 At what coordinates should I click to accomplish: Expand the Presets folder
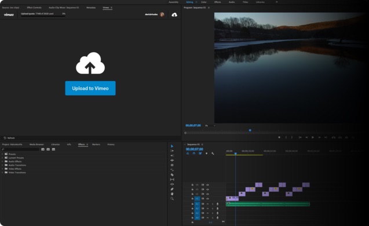pos(2,154)
